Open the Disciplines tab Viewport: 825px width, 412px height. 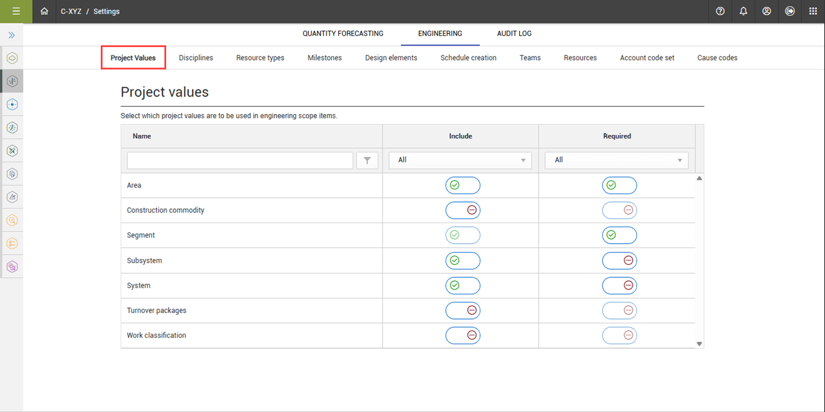point(196,58)
